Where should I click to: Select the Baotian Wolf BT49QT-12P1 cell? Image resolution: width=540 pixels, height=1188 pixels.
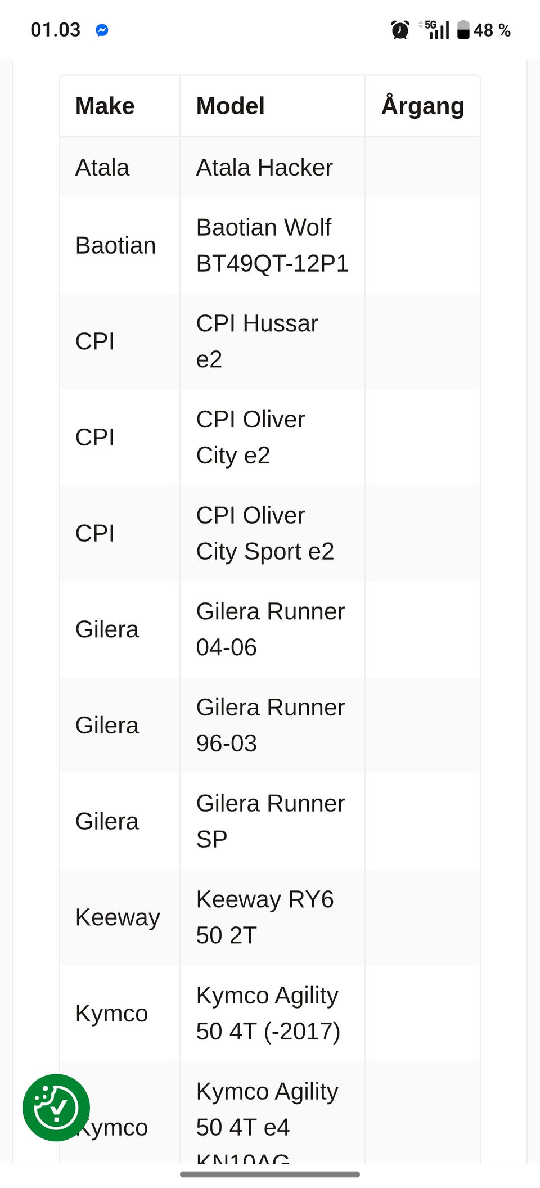tap(272, 245)
